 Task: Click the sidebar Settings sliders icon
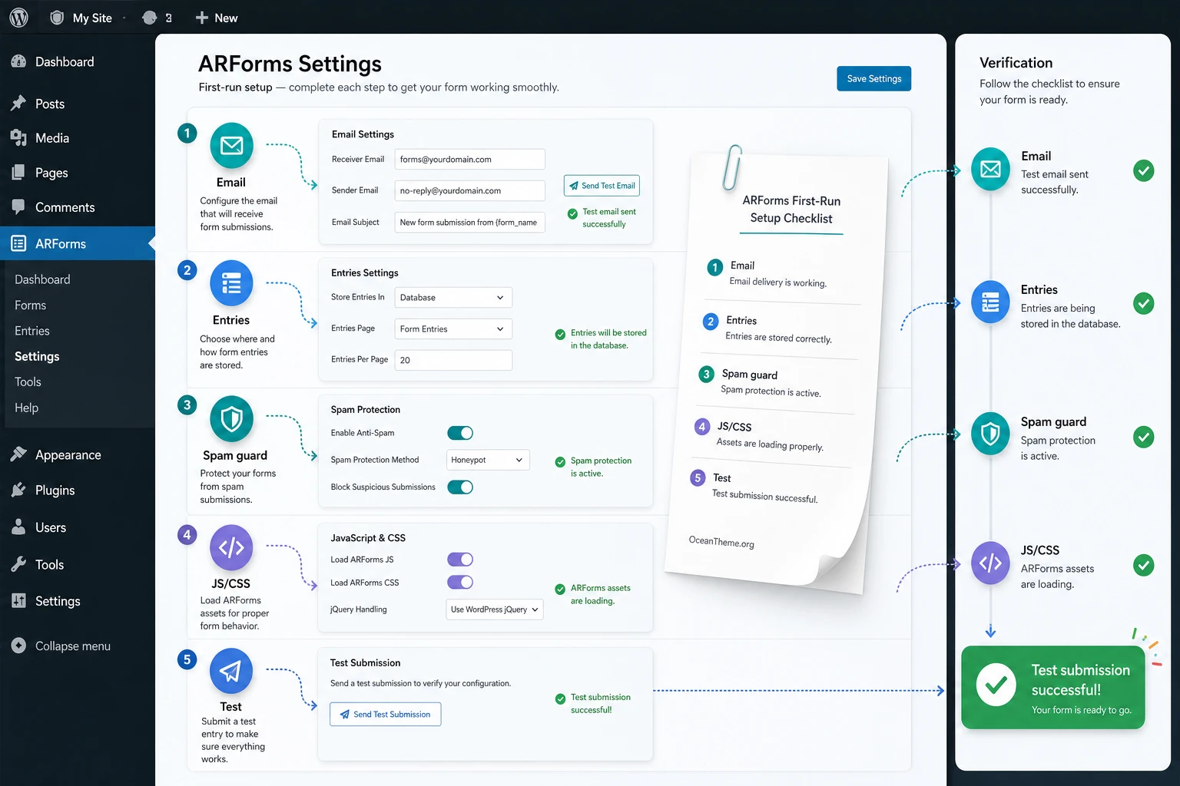pos(18,600)
